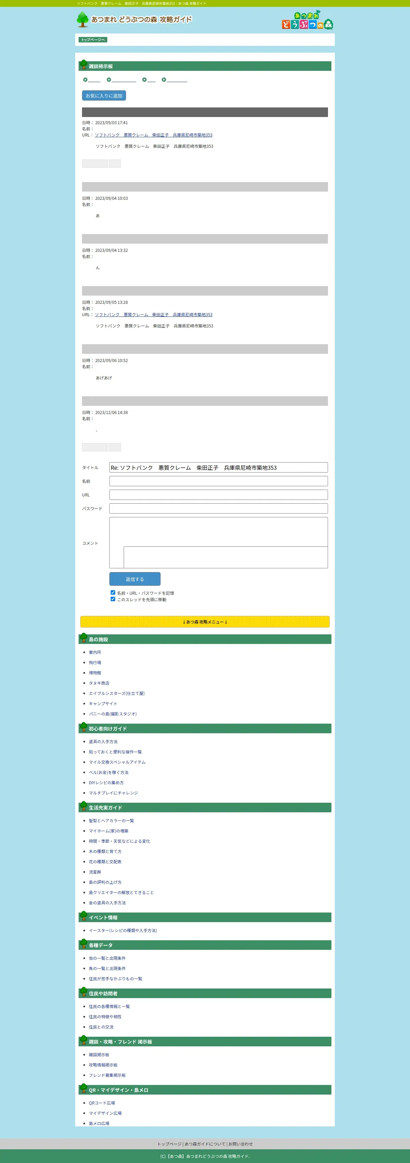Click the yellow あつ森 攻略メニュー banner
The height and width of the screenshot is (1163, 410).
(x=205, y=622)
